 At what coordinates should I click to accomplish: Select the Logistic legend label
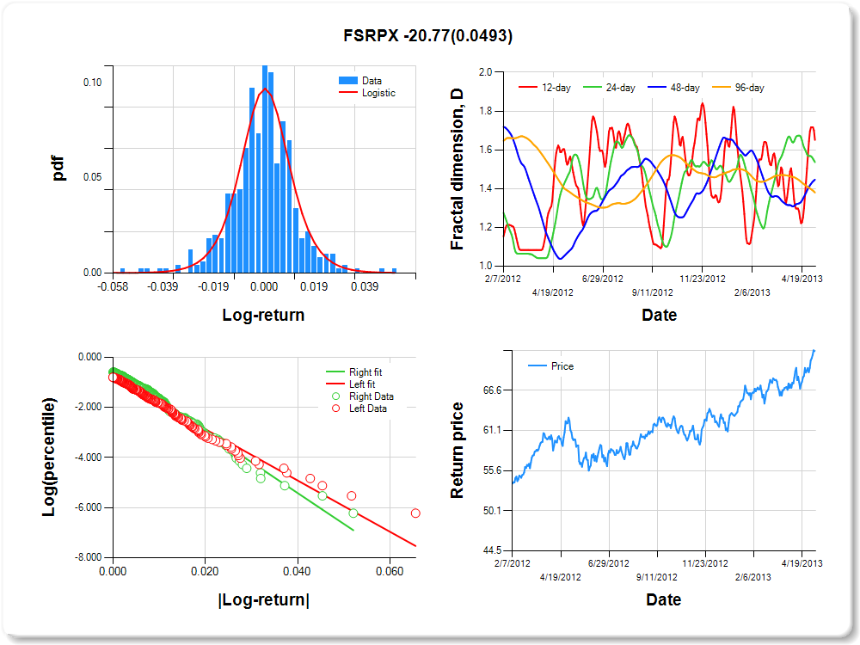[x=378, y=93]
